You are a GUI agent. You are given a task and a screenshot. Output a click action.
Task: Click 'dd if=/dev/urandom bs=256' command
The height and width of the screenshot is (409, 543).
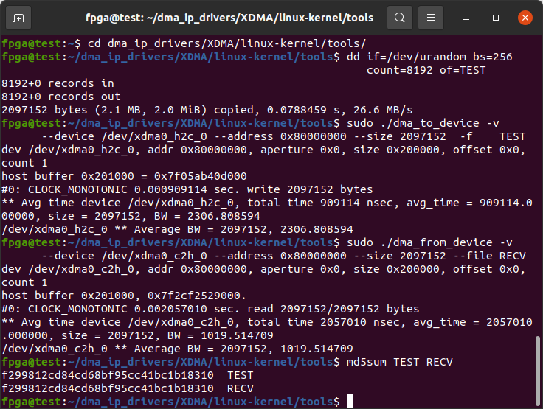click(x=429, y=57)
